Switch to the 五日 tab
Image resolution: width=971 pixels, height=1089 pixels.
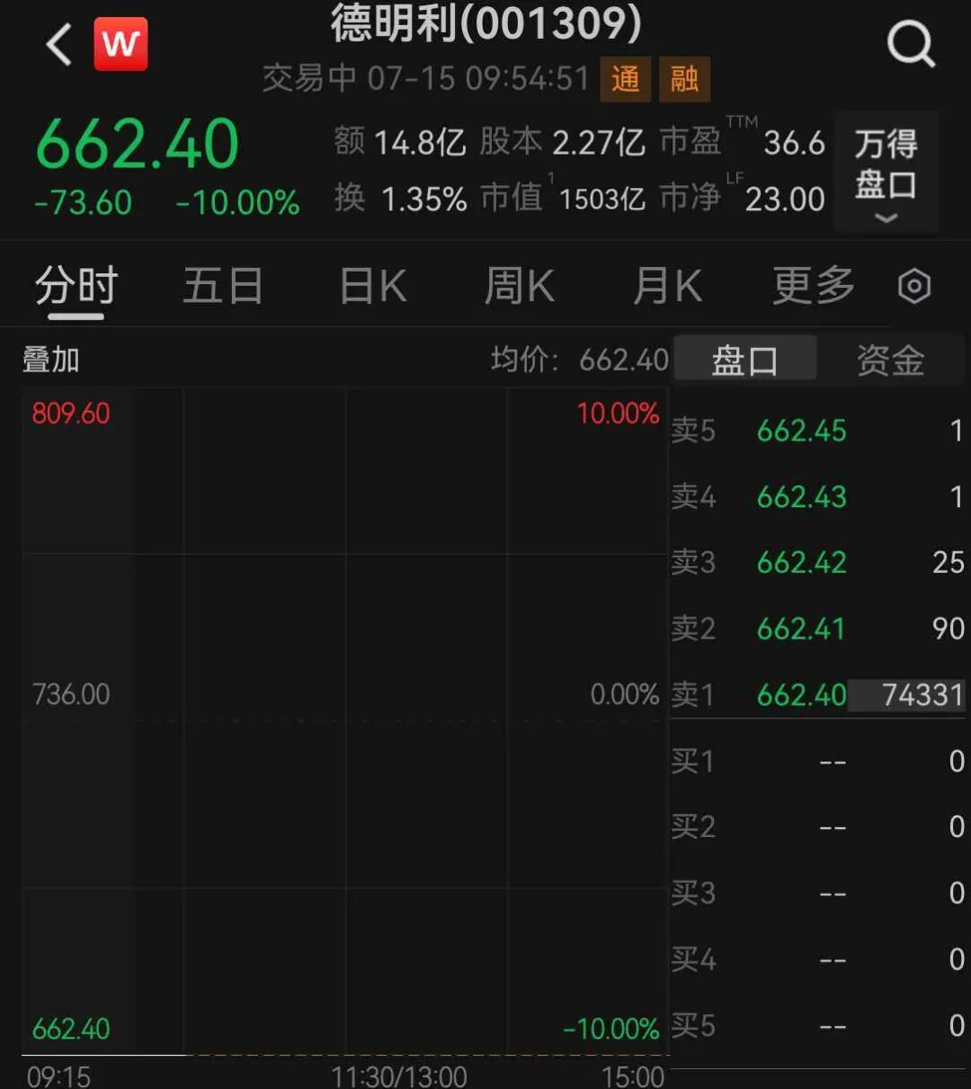coord(223,287)
